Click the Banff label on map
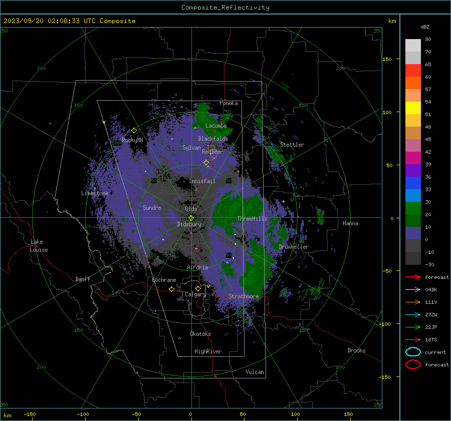The image size is (451, 421). (83, 279)
